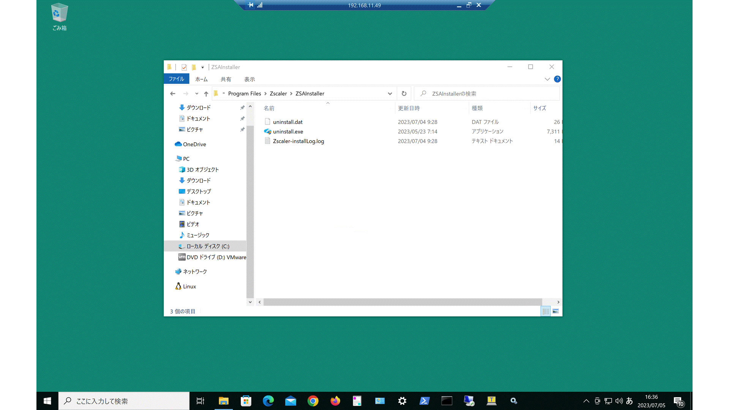Launch Google Chrome from the taskbar
The width and height of the screenshot is (729, 410).
[x=313, y=401]
